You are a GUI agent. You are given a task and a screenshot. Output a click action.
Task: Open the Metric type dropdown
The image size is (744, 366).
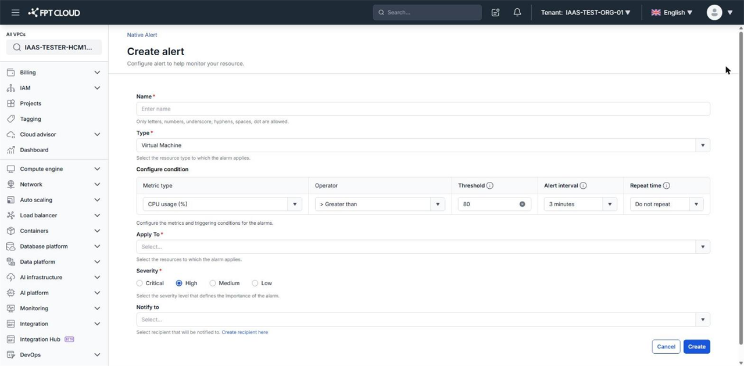(222, 204)
